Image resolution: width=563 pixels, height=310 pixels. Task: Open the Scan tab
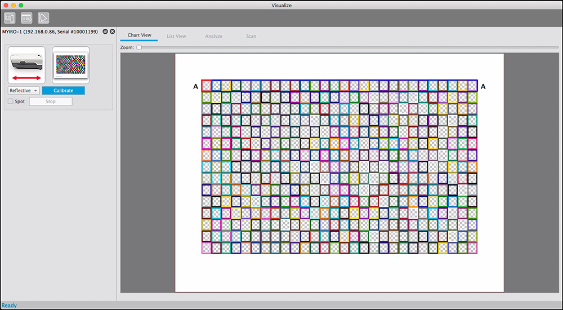point(251,36)
